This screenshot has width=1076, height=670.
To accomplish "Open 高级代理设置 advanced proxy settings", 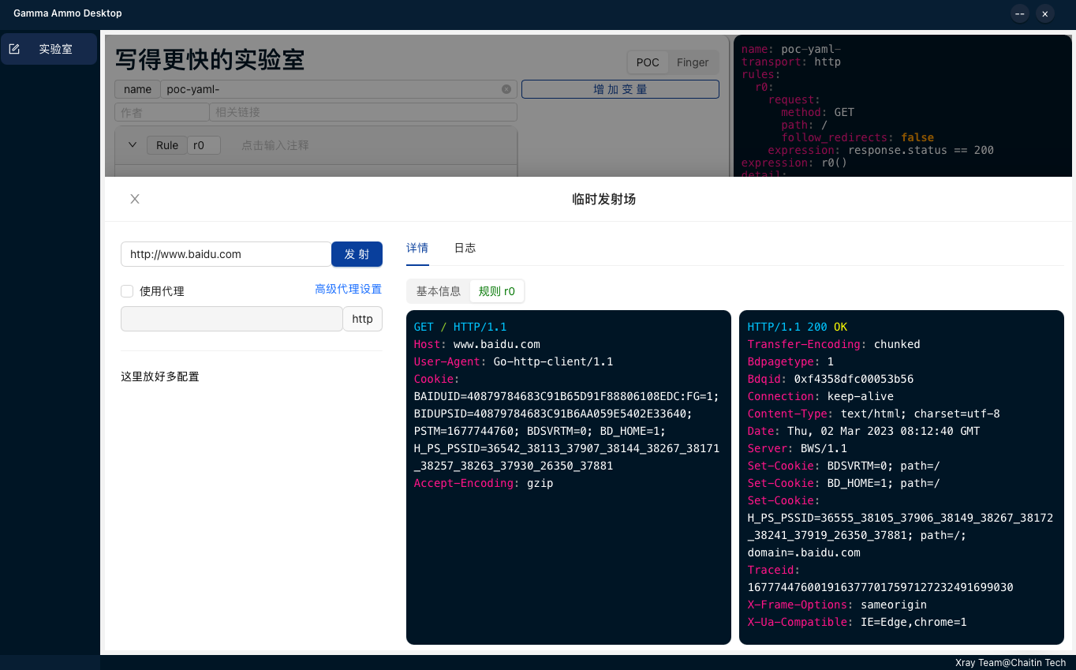I will click(x=348, y=289).
